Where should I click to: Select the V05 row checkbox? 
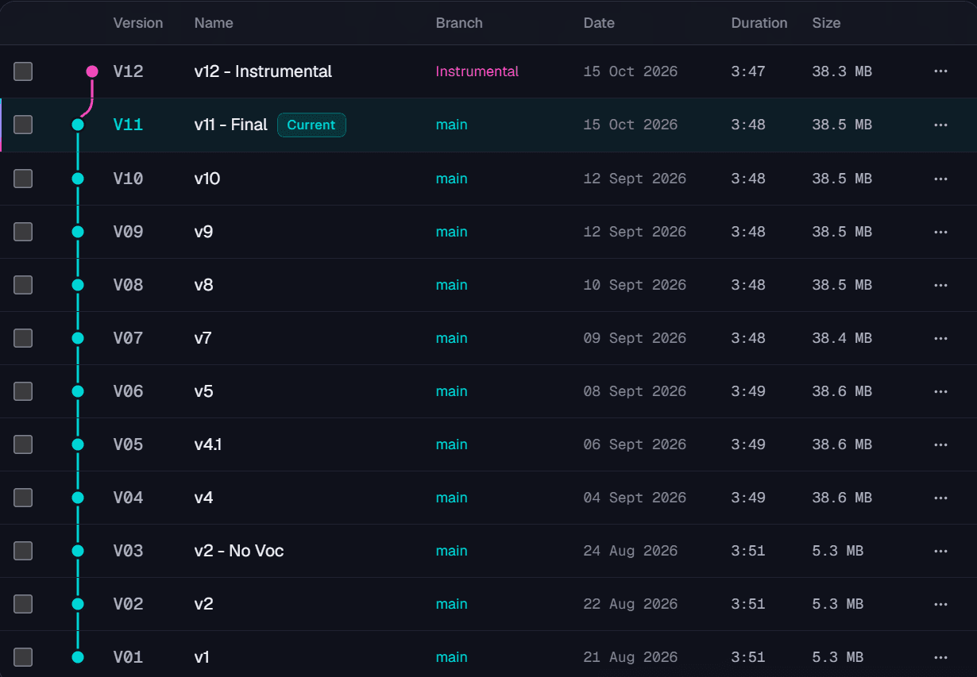pyautogui.click(x=23, y=444)
